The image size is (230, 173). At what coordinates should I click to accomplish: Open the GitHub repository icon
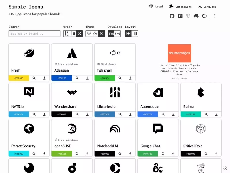(172, 16)
